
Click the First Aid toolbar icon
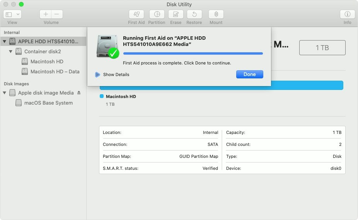(x=136, y=14)
